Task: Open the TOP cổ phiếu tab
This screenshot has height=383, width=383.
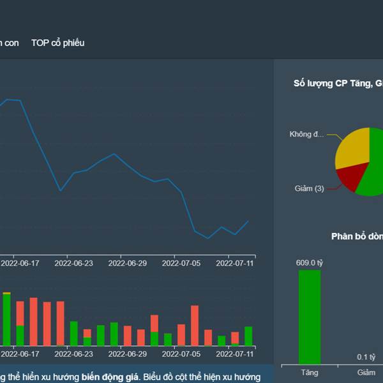Action: [x=58, y=43]
